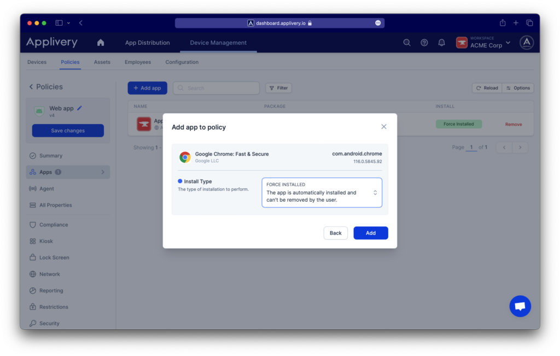Viewport: 560px width, 356px height.
Task: Open the Options button
Action: [x=518, y=88]
